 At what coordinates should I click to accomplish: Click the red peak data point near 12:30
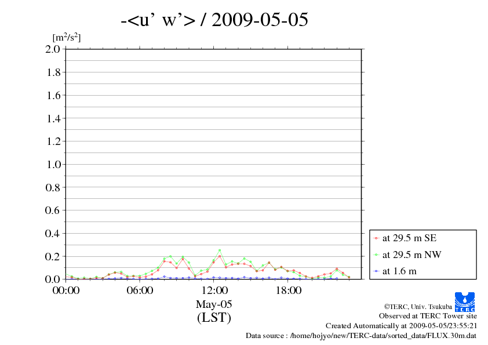pos(220,256)
